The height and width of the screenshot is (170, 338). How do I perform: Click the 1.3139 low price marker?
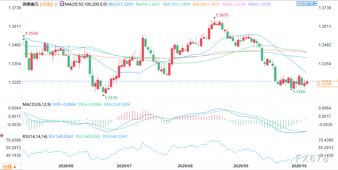[111, 98]
